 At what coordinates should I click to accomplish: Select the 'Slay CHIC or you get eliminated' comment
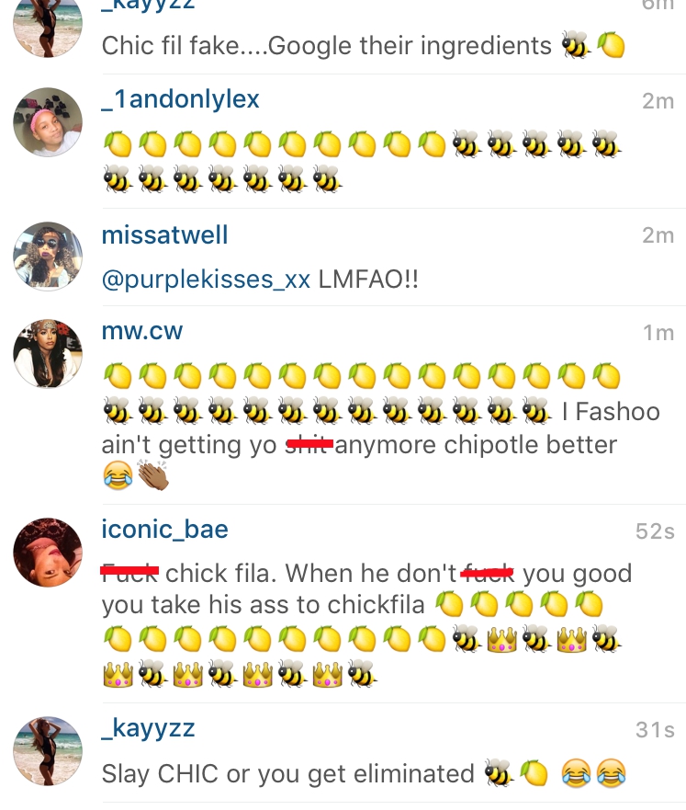click(287, 774)
